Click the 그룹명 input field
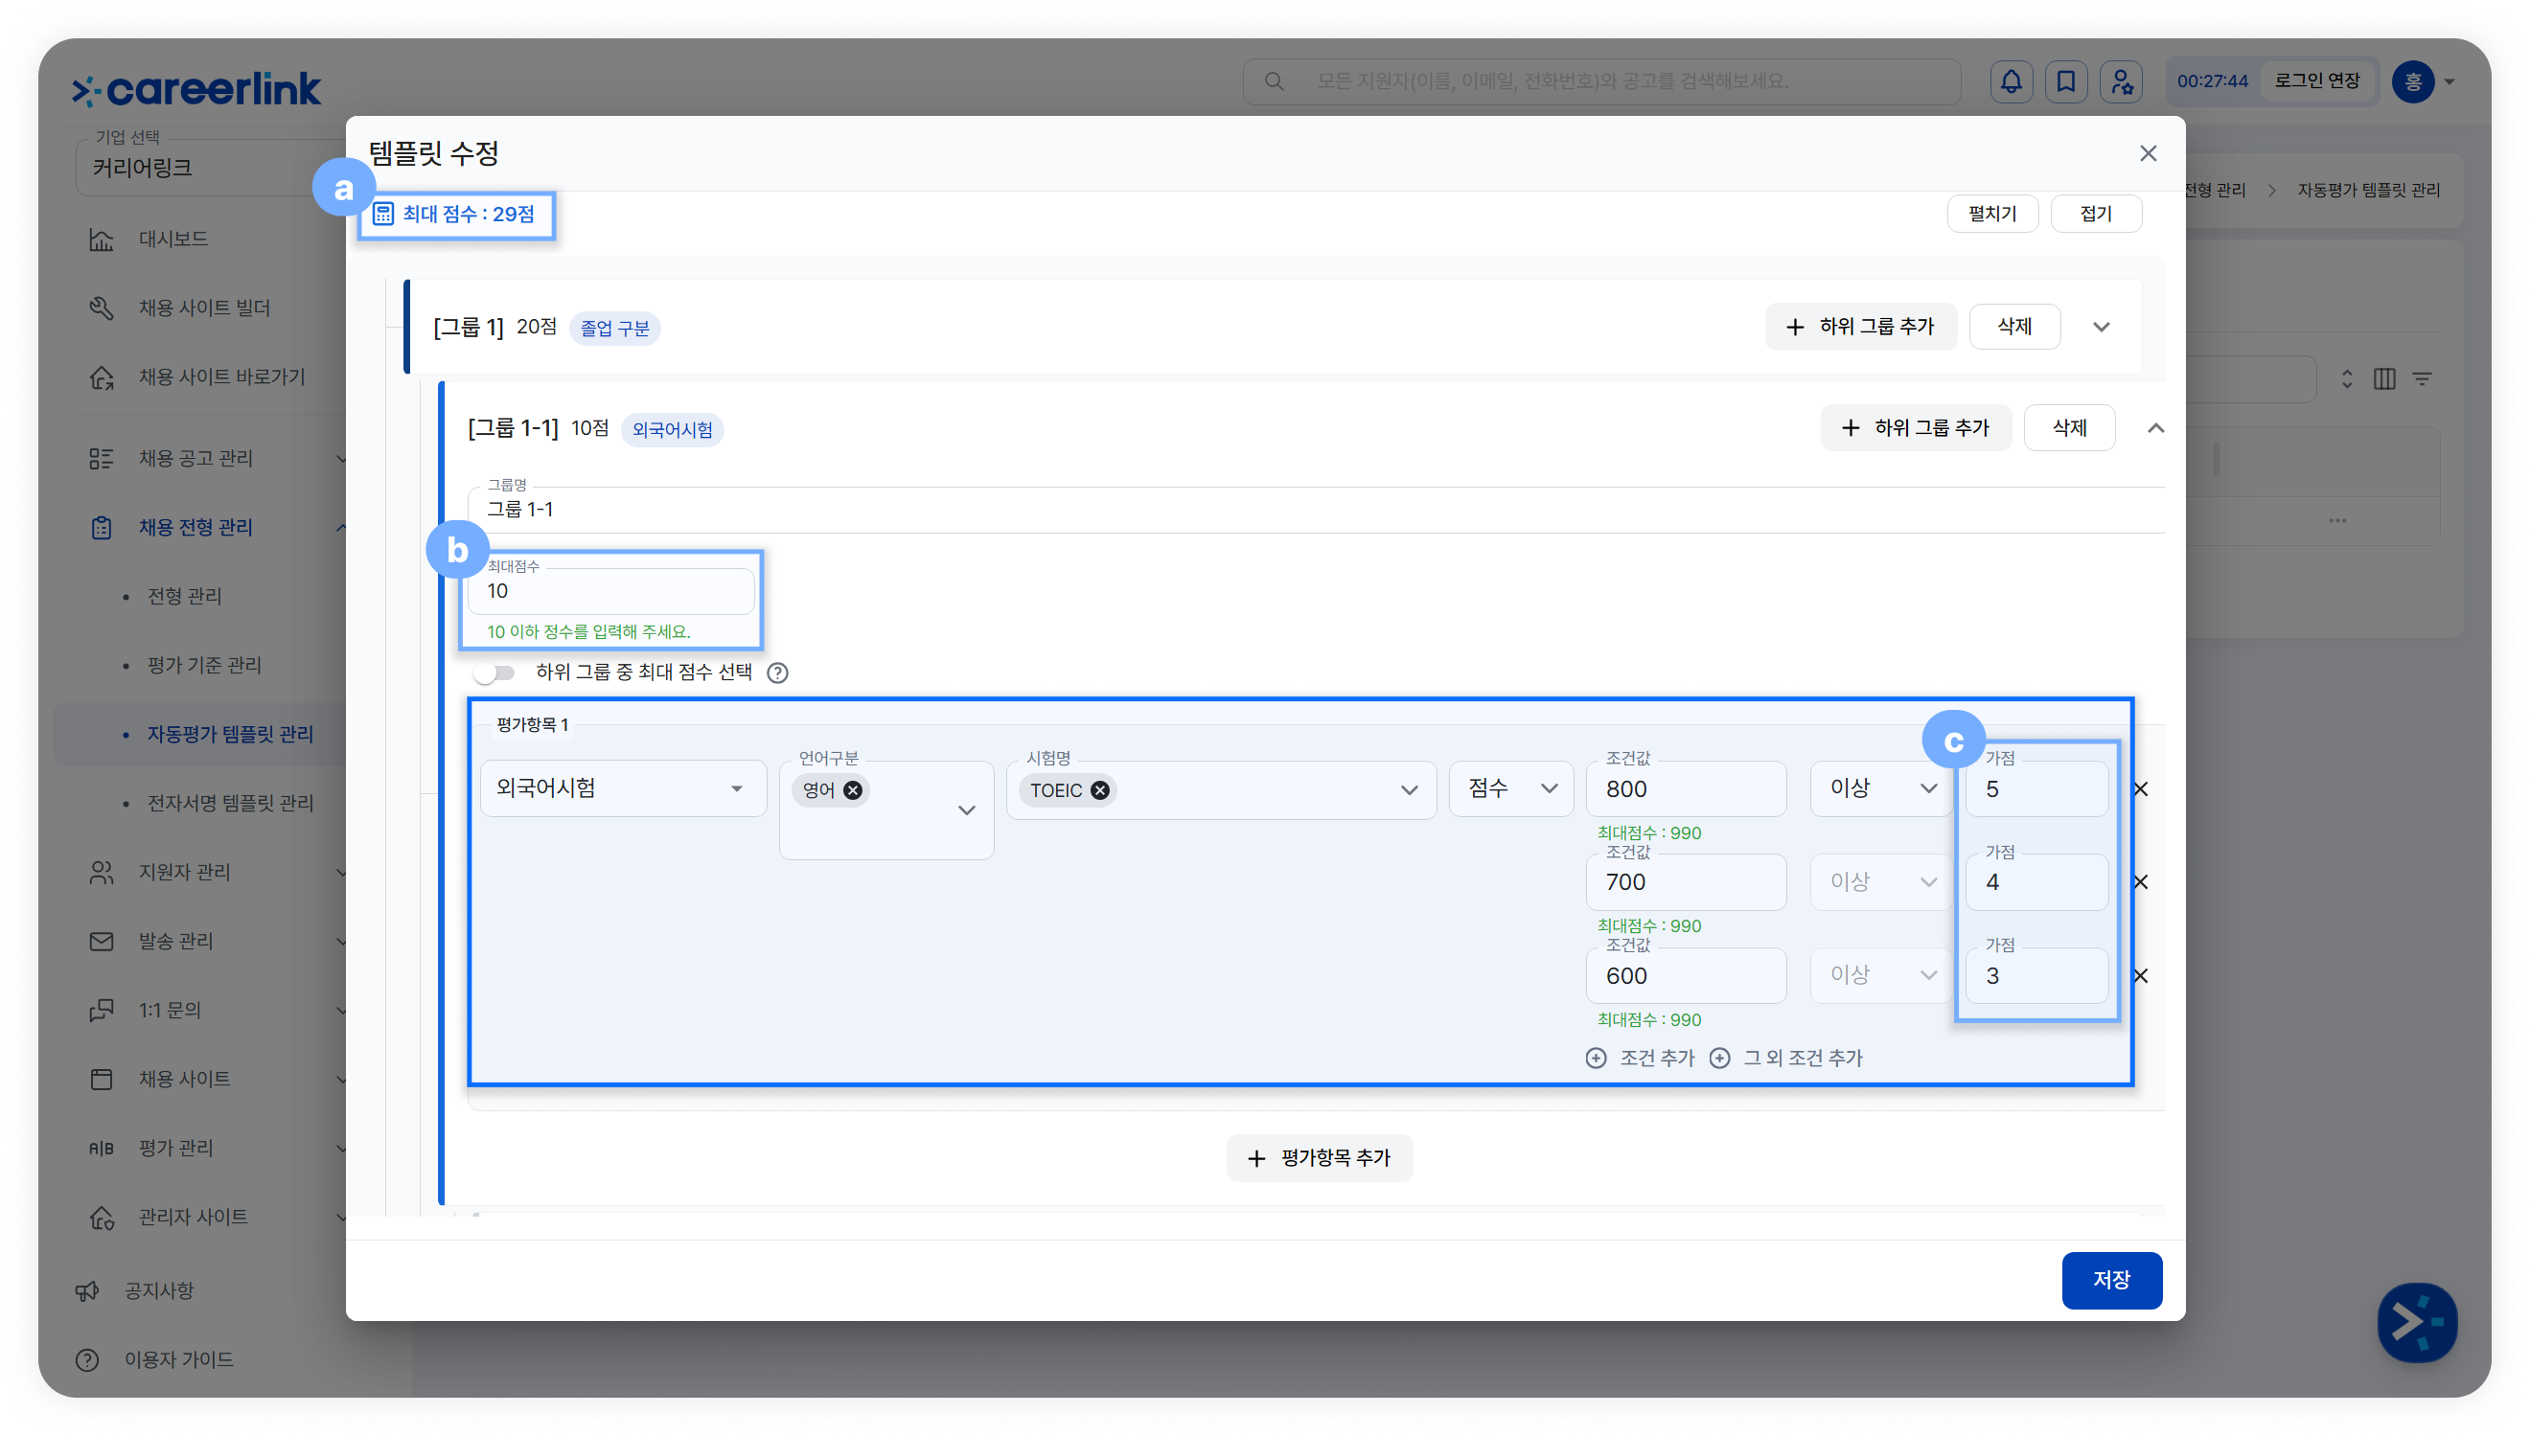Image resolution: width=2530 pixels, height=1436 pixels. tap(1317, 509)
